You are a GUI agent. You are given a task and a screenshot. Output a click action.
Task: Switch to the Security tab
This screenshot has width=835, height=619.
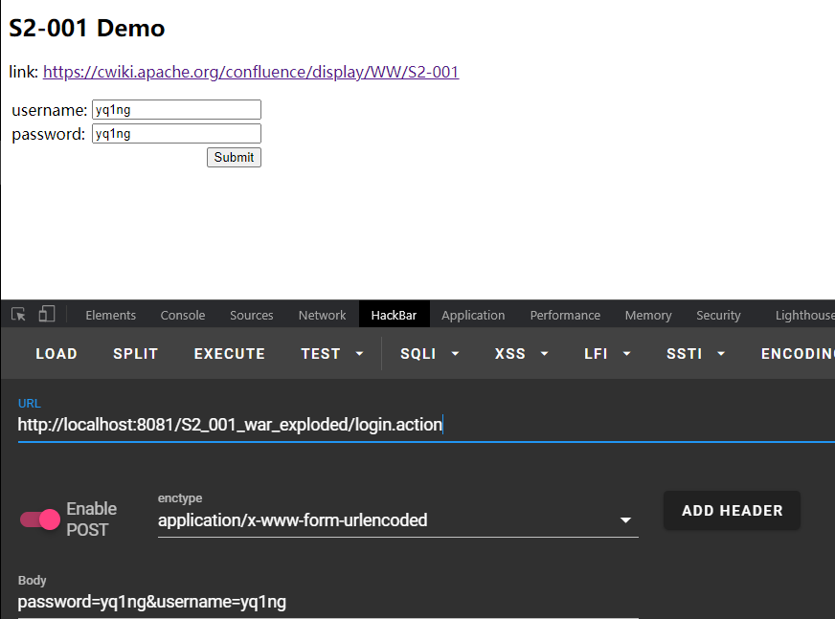click(x=718, y=315)
